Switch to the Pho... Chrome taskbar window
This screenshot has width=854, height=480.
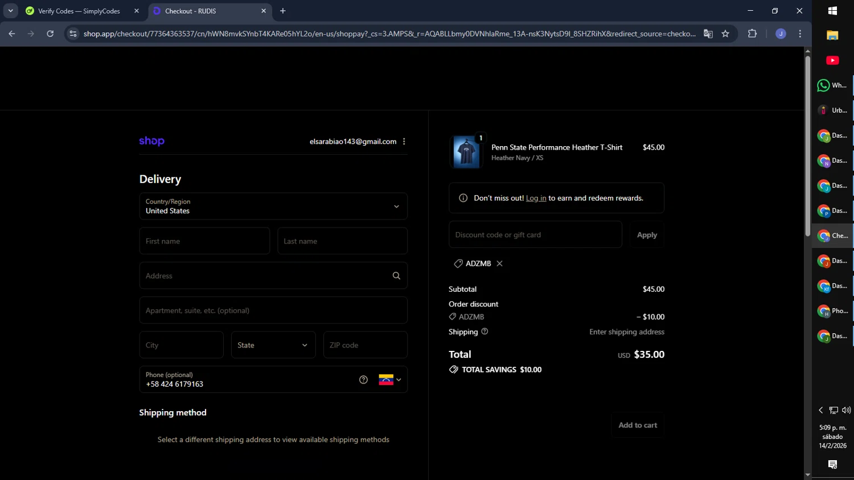pyautogui.click(x=832, y=311)
